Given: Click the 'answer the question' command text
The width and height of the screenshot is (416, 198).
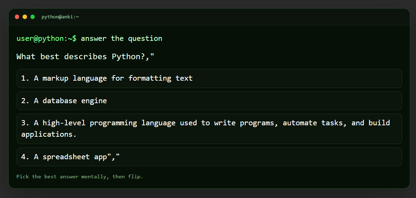Looking at the screenshot, I should pyautogui.click(x=122, y=38).
